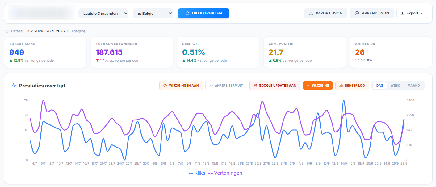Image resolution: width=436 pixels, height=187 pixels.
Task: Toggle GOOGLE UPDATES AAN
Action: (275, 85)
